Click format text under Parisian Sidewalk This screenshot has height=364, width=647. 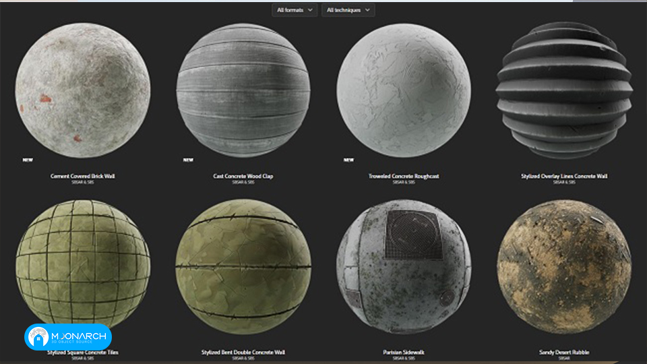coord(404,358)
